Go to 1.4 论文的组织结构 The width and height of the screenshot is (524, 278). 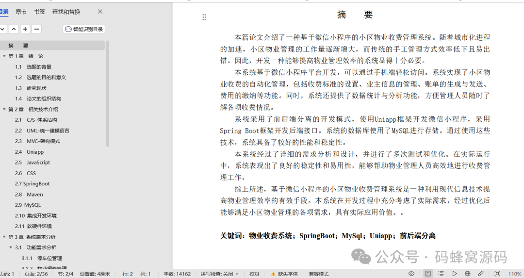point(38,98)
